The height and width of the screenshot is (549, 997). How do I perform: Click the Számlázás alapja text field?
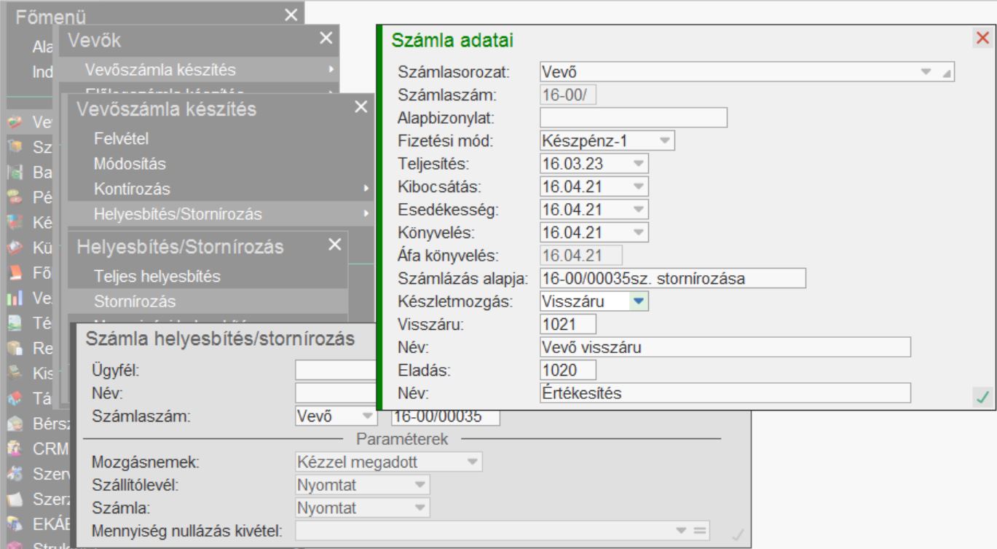pyautogui.click(x=673, y=277)
